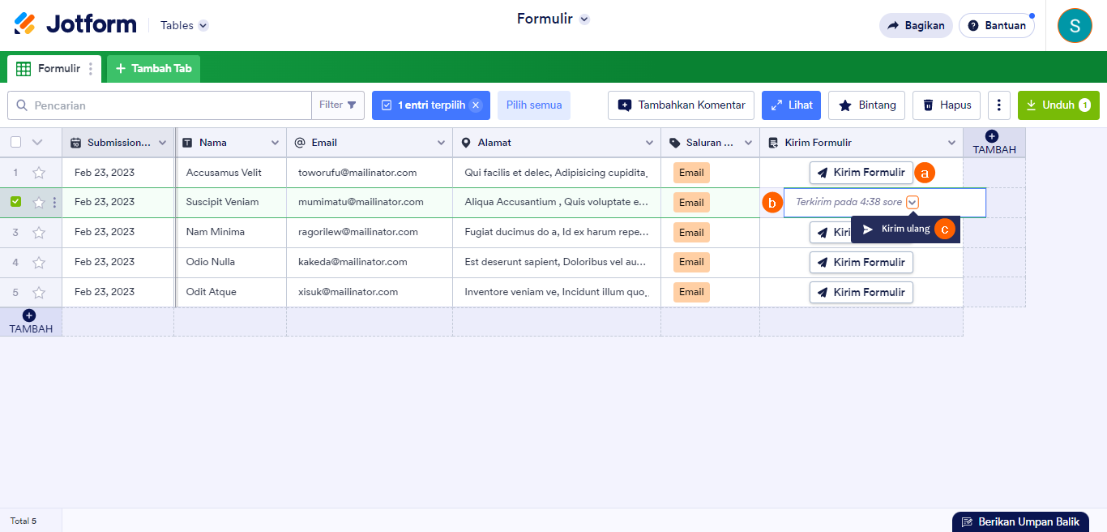This screenshot has width=1107, height=532.
Task: Star the Odio Nulla row
Action: [39, 262]
